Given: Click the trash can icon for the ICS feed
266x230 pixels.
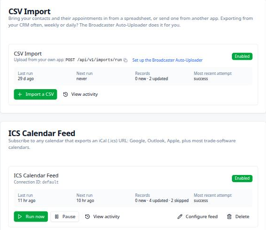Looking at the screenshot, I should [230, 217].
